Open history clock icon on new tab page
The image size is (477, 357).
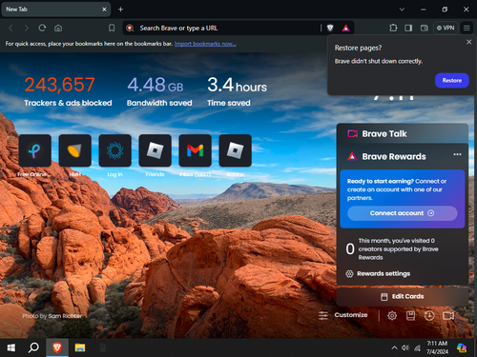[429, 315]
